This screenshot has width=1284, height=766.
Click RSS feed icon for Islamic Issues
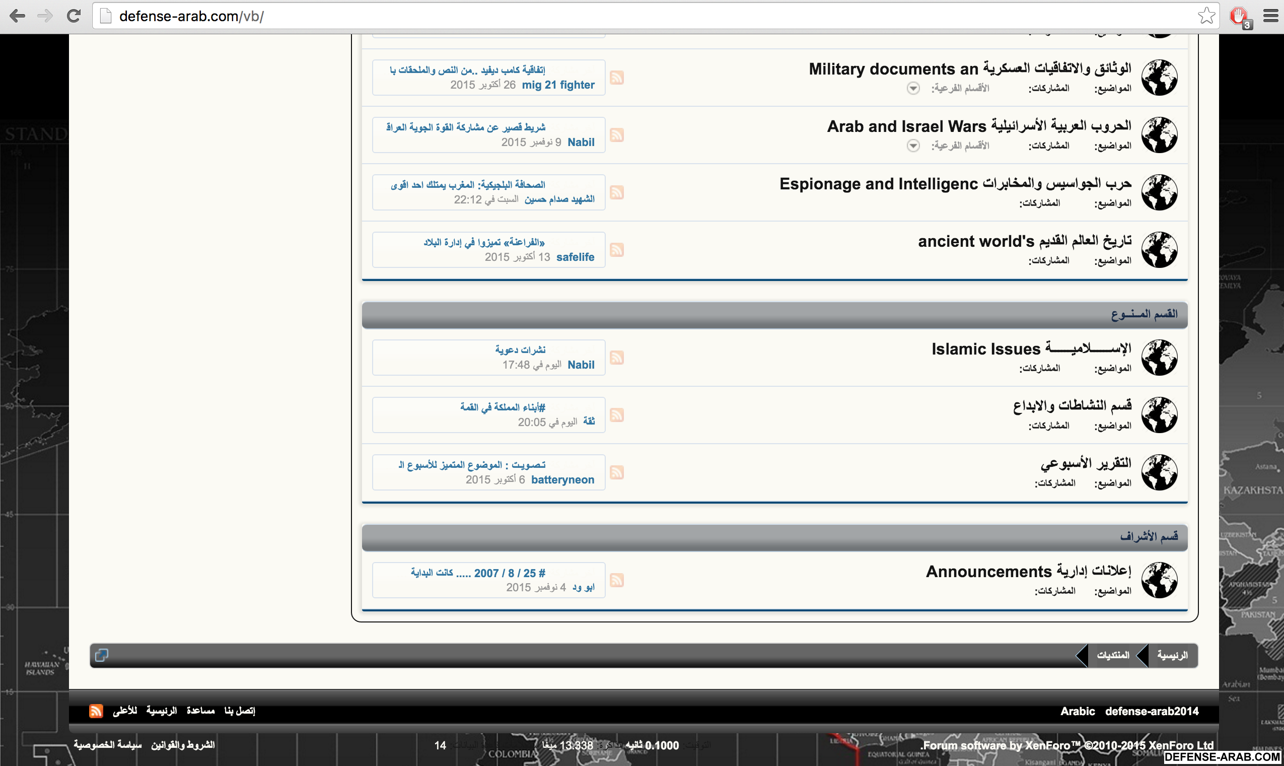click(x=617, y=358)
